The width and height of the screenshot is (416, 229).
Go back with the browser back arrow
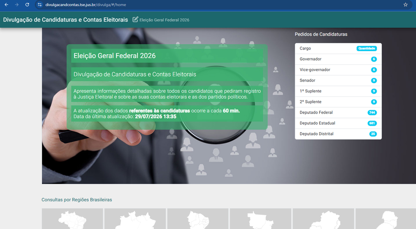click(6, 5)
